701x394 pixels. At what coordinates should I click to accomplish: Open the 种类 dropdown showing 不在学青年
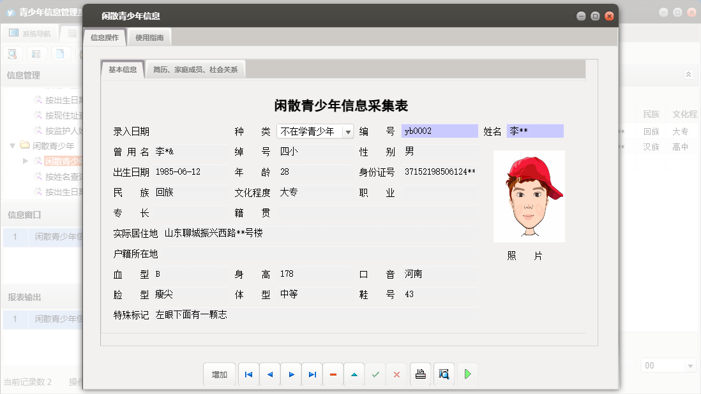(x=347, y=131)
